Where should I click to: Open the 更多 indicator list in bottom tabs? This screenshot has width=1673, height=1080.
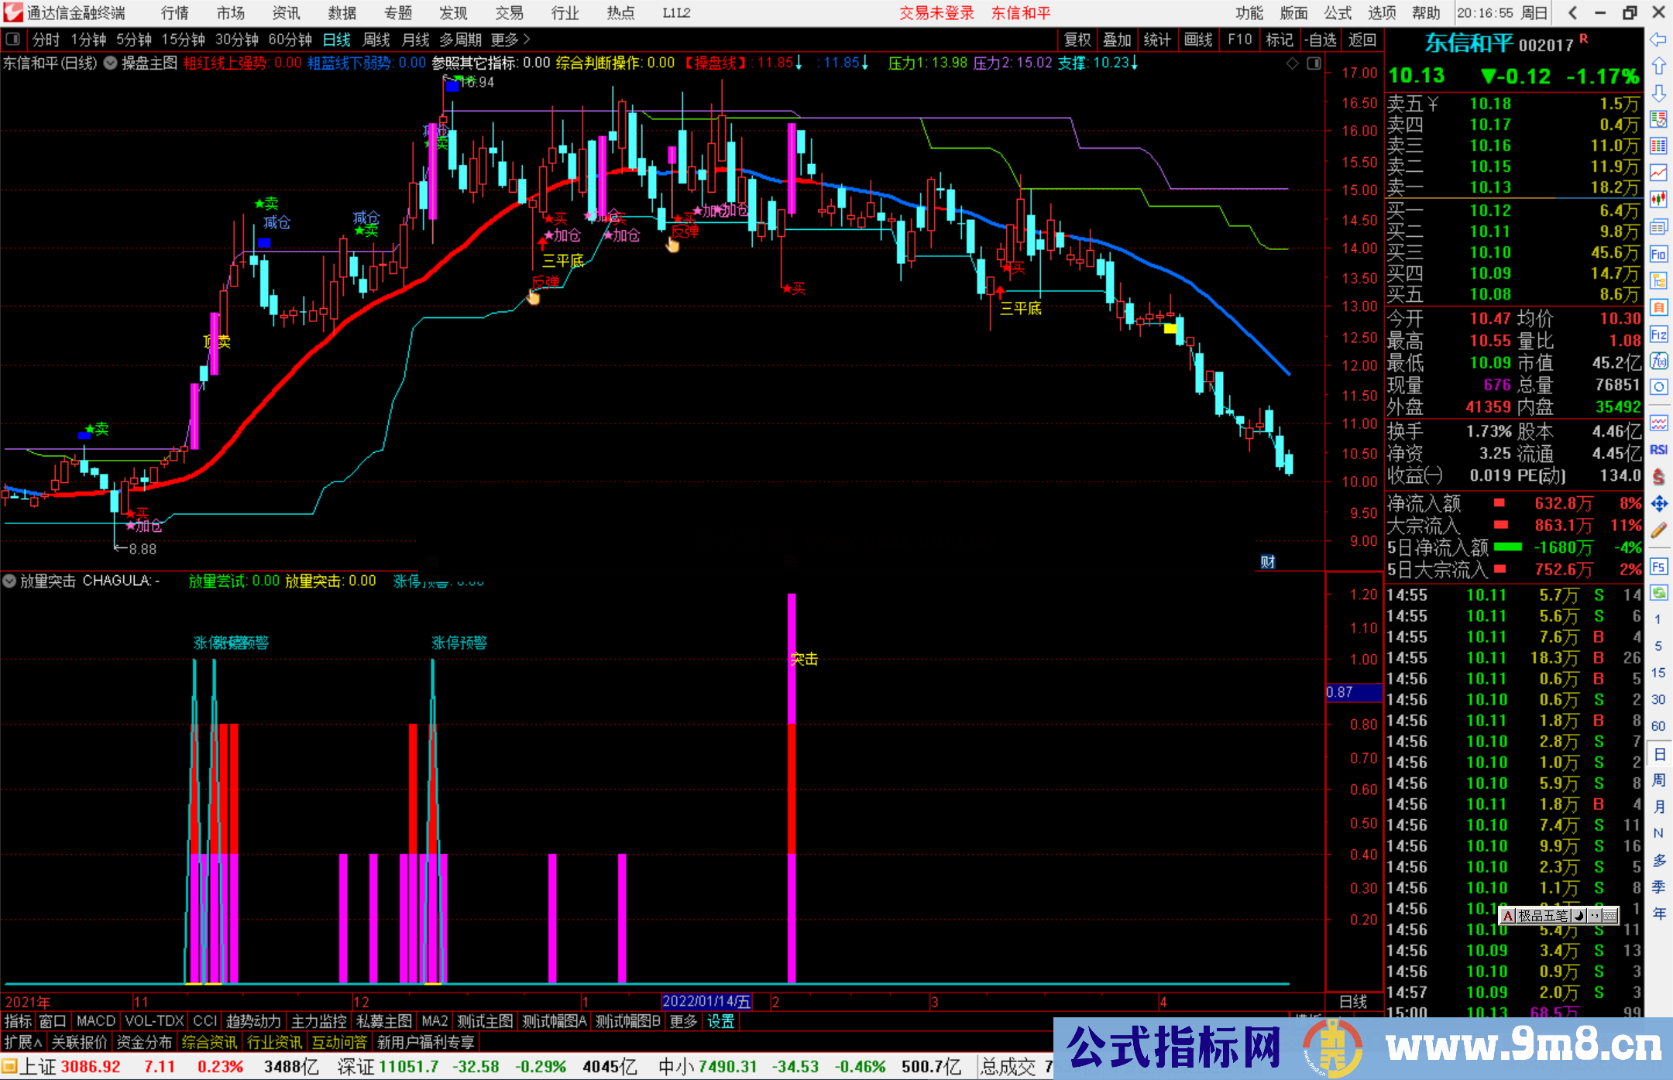683,1022
